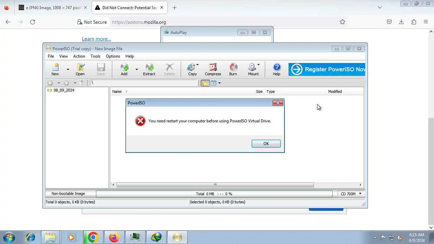The height and width of the screenshot is (244, 434).
Task: Open the back history dropdown arrow
Action: point(58,83)
